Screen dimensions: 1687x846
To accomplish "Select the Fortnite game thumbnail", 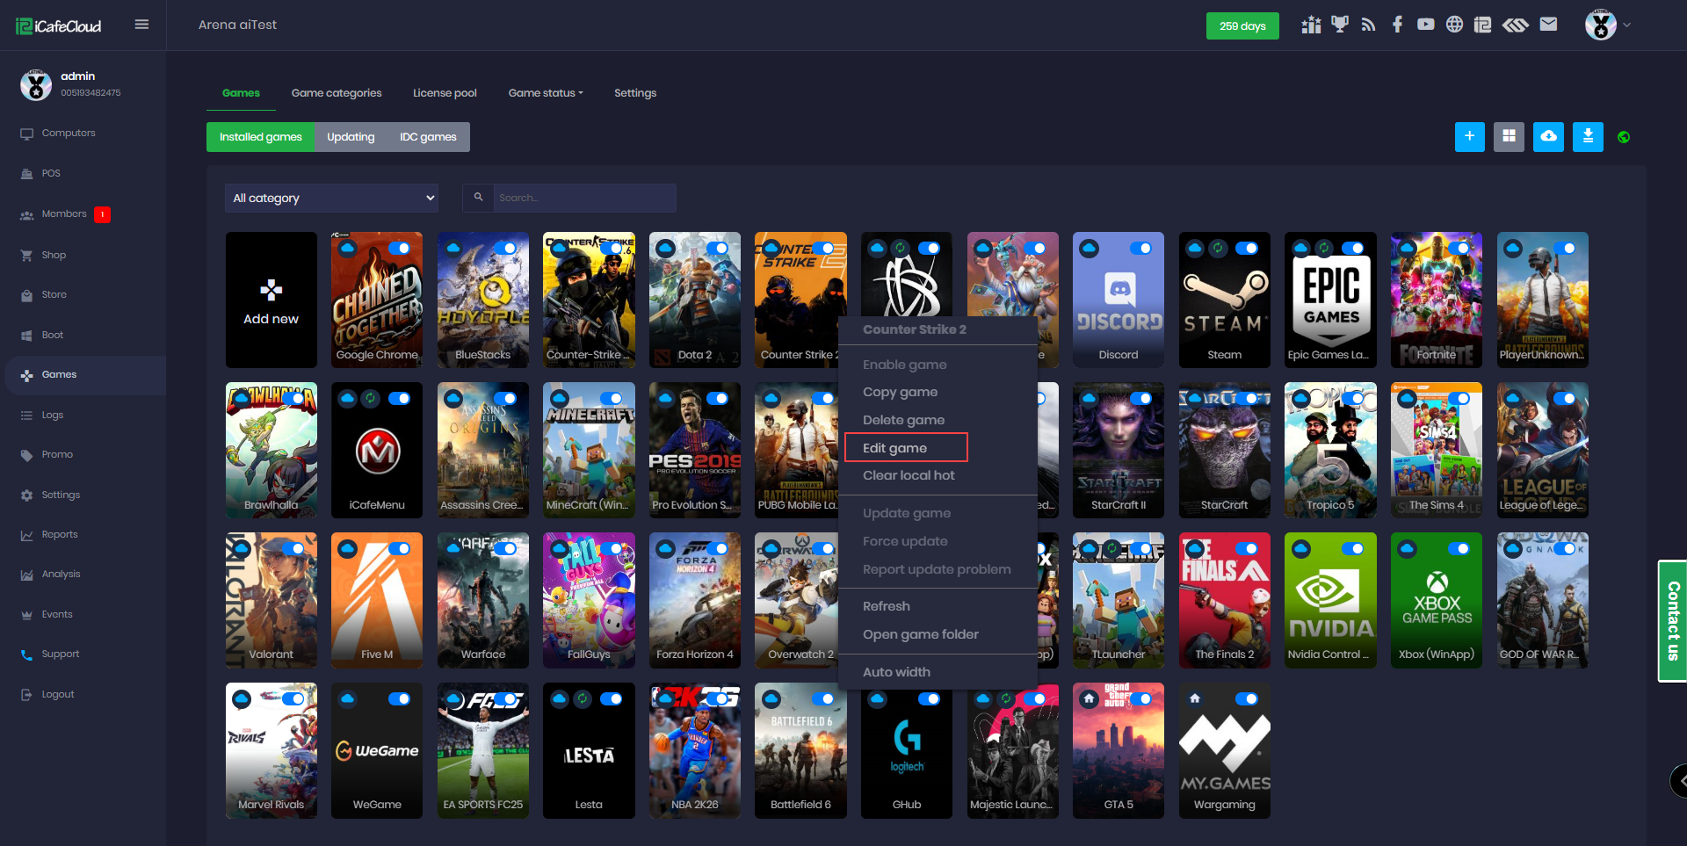I will pyautogui.click(x=1437, y=300).
